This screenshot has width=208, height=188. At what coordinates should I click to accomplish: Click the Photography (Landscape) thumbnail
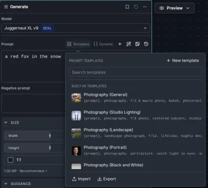76,133
